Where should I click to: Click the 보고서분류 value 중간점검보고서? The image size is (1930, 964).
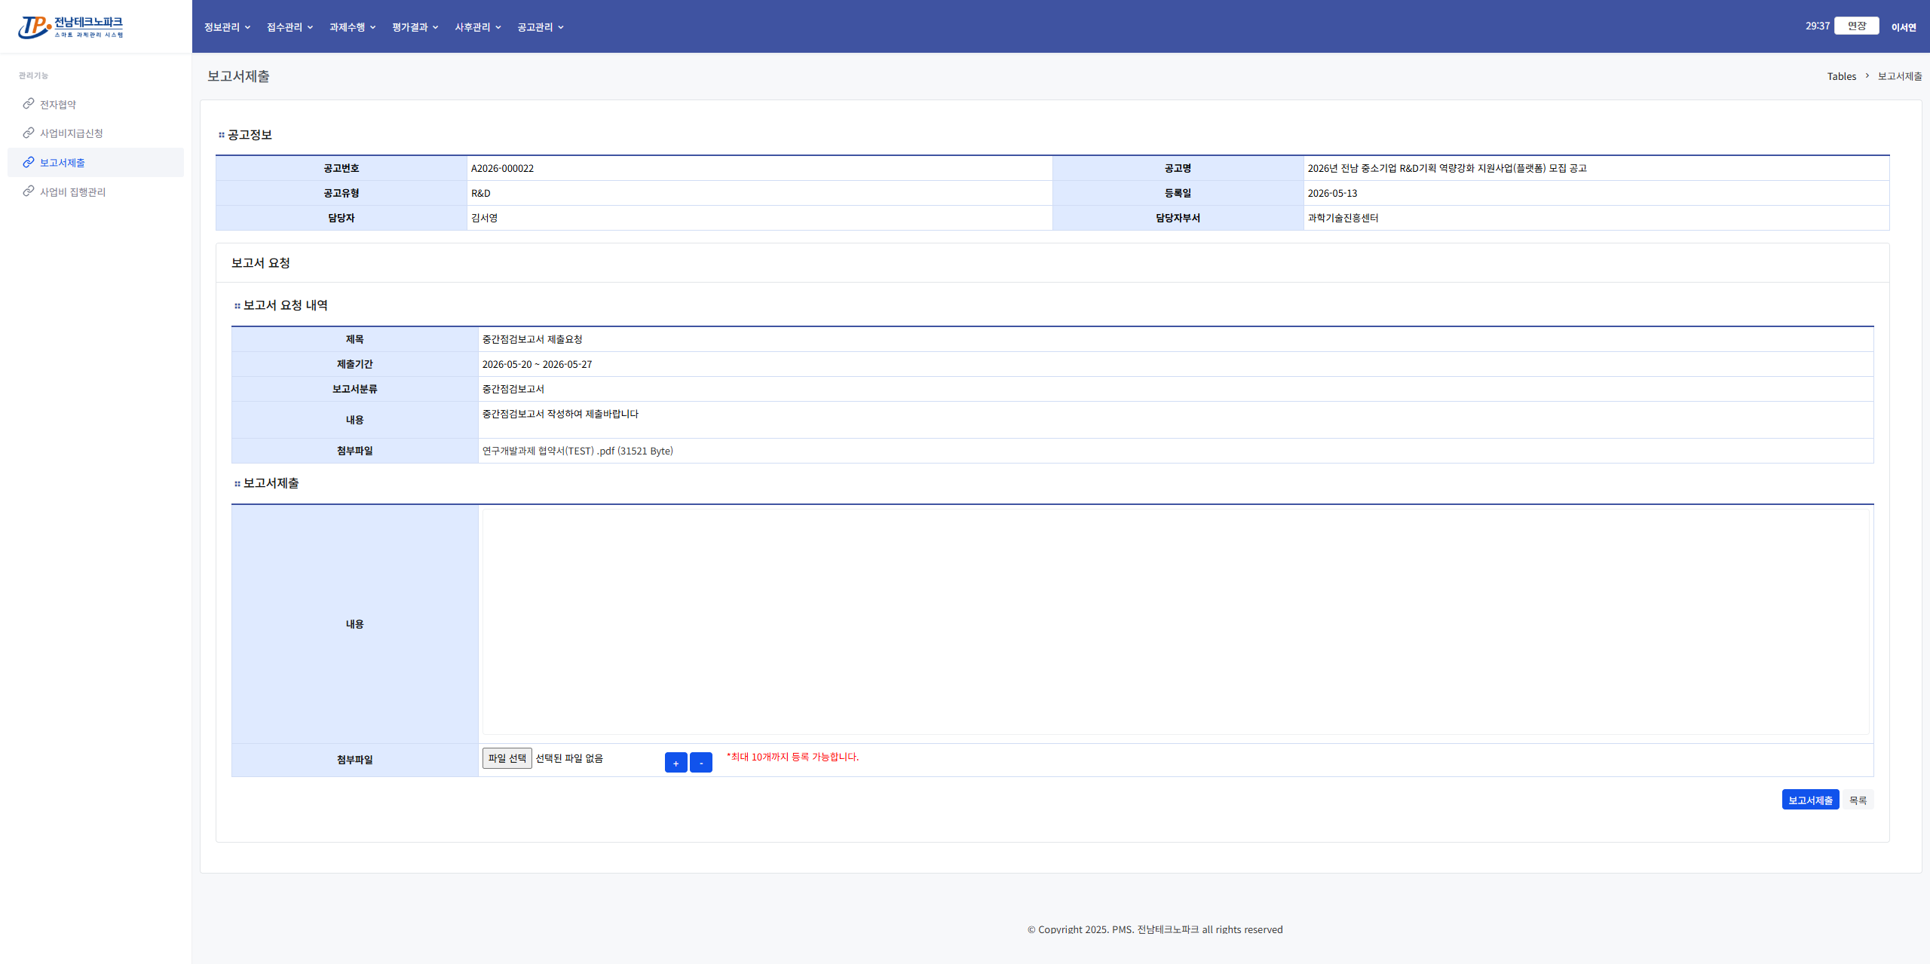pos(513,389)
